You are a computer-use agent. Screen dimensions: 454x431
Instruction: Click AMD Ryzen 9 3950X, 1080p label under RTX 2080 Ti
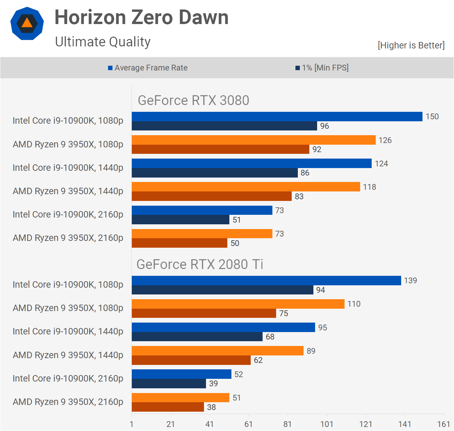(x=68, y=308)
